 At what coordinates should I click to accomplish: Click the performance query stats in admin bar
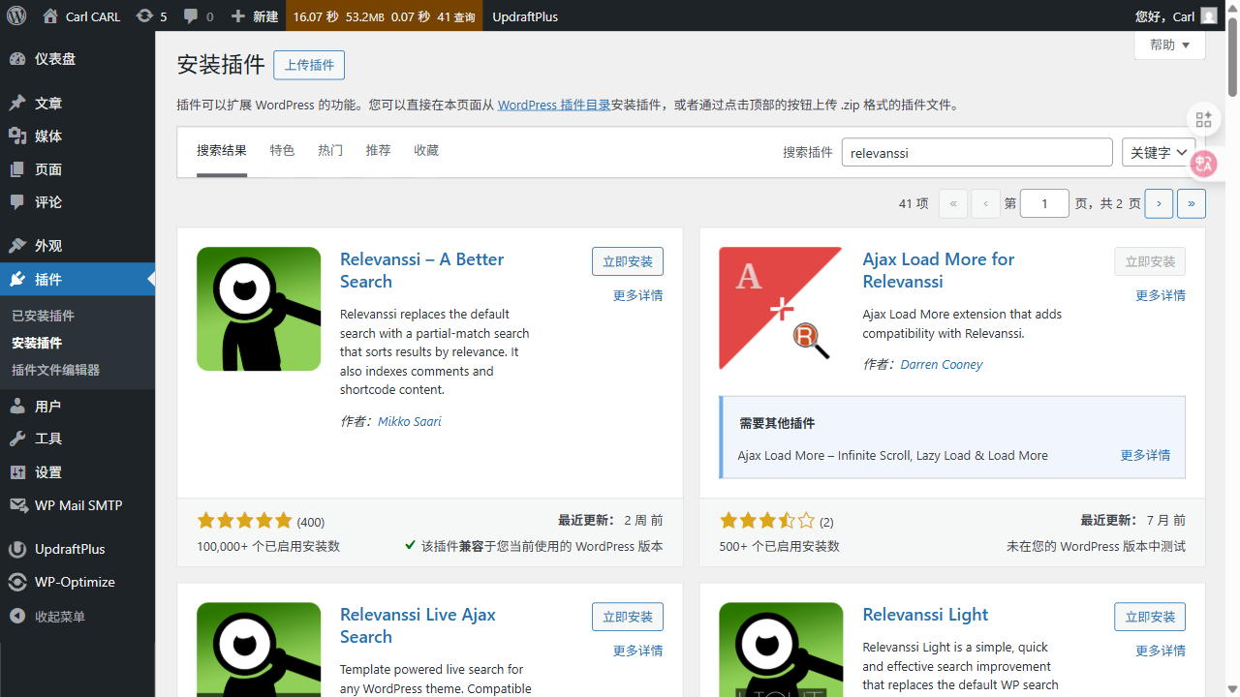click(385, 15)
